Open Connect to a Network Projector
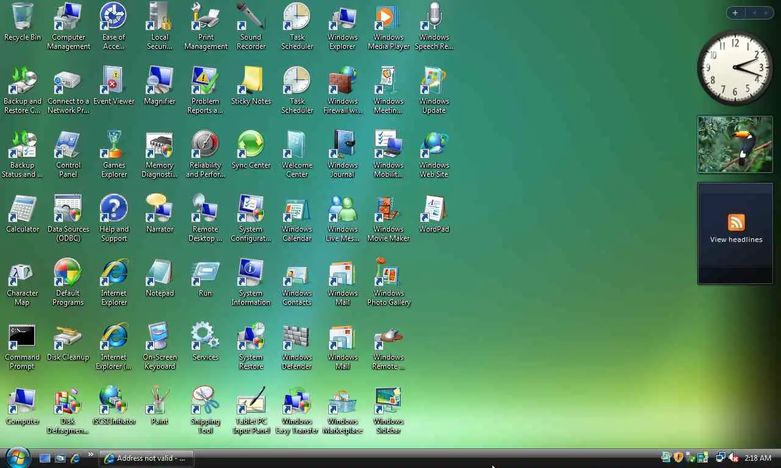The image size is (781, 468). point(68,90)
